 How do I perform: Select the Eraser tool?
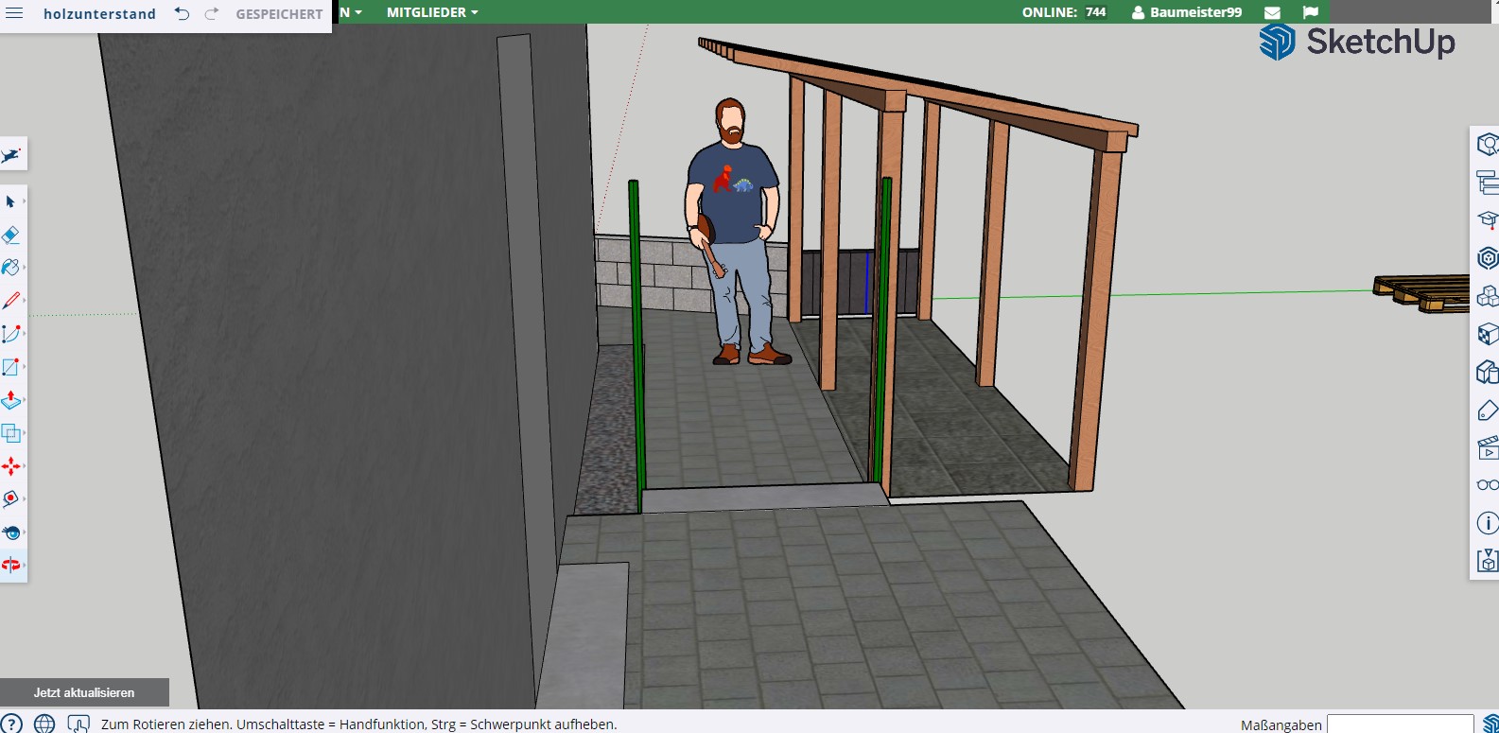click(x=11, y=235)
